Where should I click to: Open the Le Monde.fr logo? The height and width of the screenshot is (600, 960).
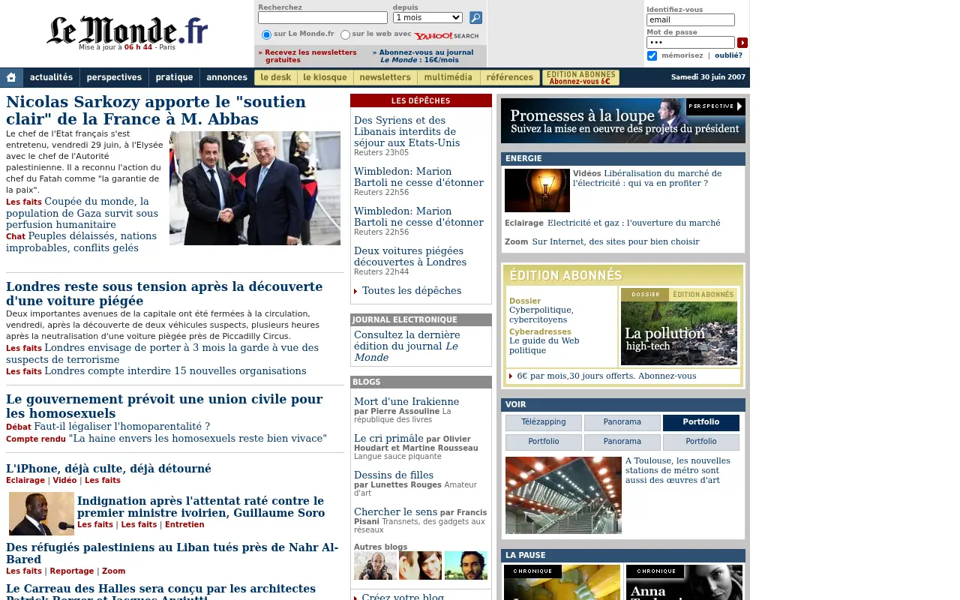tap(127, 30)
